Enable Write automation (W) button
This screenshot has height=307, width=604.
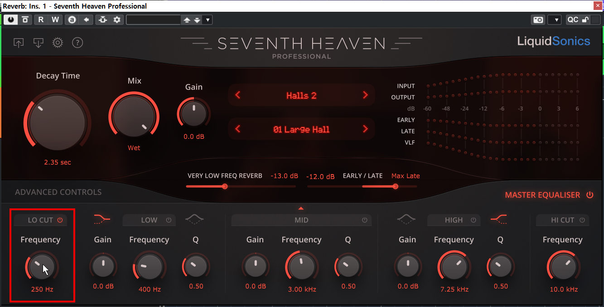pyautogui.click(x=55, y=20)
